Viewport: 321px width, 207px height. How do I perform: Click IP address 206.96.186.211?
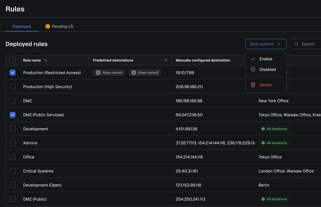pyautogui.click(x=189, y=87)
